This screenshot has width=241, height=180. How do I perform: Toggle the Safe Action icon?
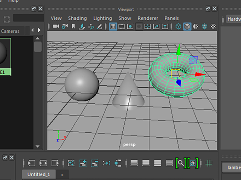click(156, 27)
